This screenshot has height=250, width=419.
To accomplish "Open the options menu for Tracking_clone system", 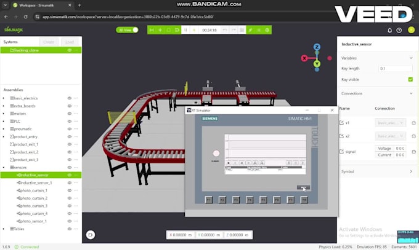I will click(x=76, y=50).
